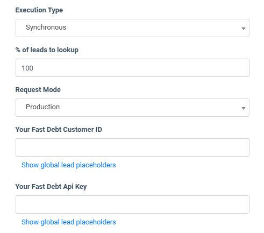Change execution type from Synchronous
Viewport: 264px width, 233px height.
tap(132, 28)
